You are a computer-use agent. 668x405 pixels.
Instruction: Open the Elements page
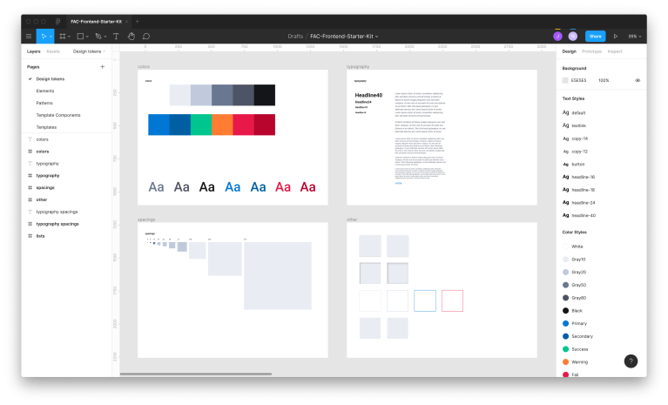[45, 91]
